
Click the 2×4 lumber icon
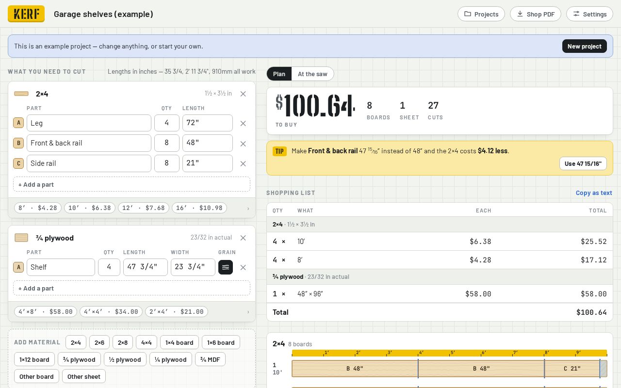[21, 94]
